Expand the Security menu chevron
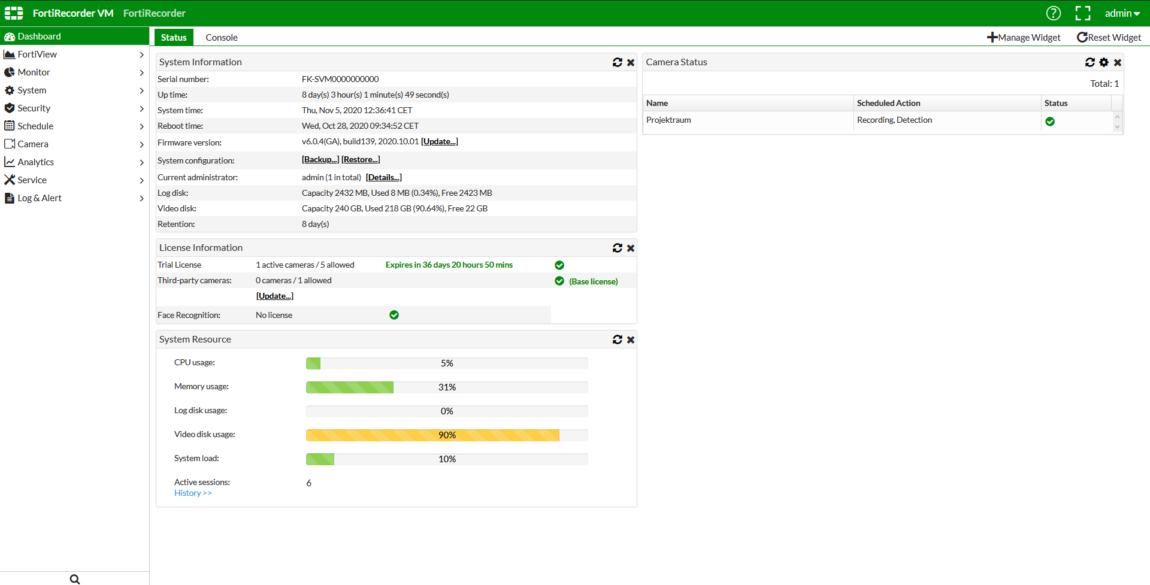Viewport: 1150px width, 585px height. pyautogui.click(x=142, y=108)
